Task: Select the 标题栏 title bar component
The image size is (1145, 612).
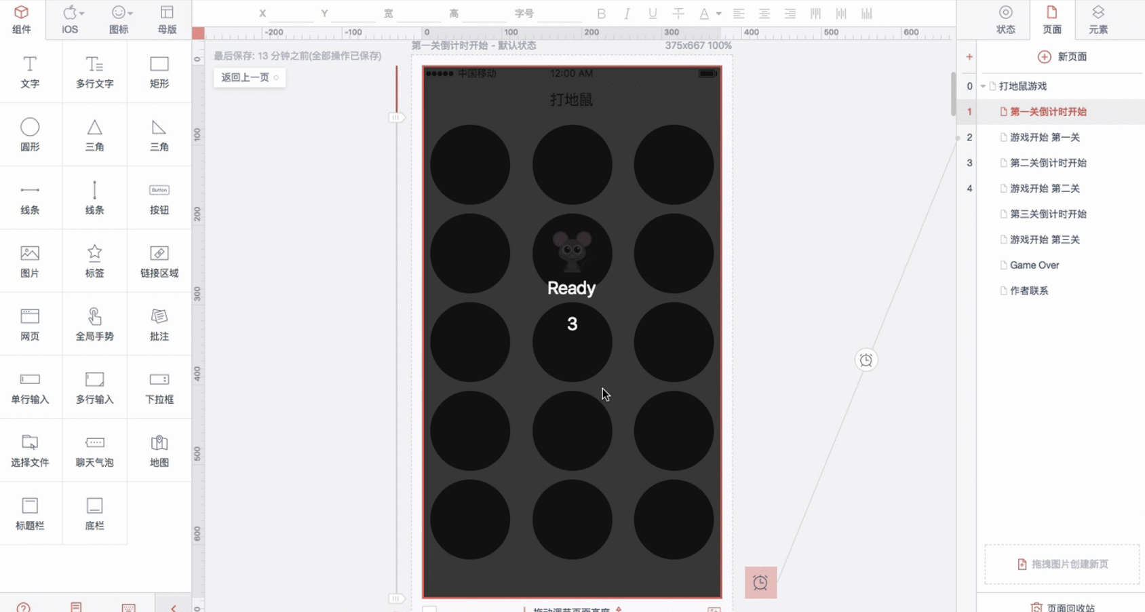Action: [30, 514]
